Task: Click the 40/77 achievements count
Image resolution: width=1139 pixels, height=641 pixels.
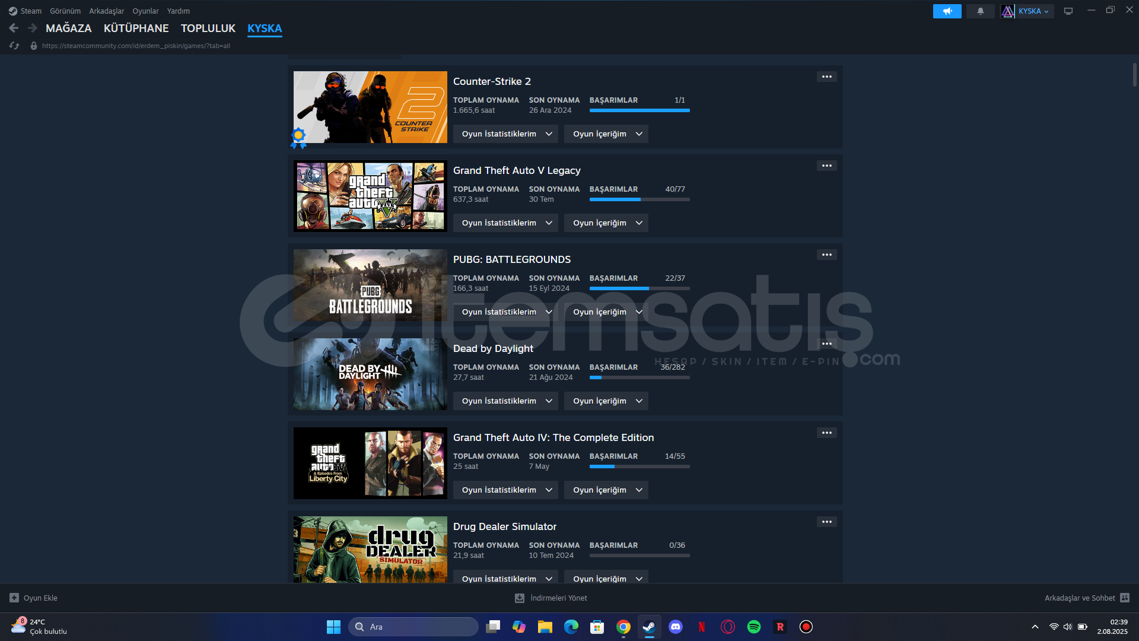Action: point(675,189)
